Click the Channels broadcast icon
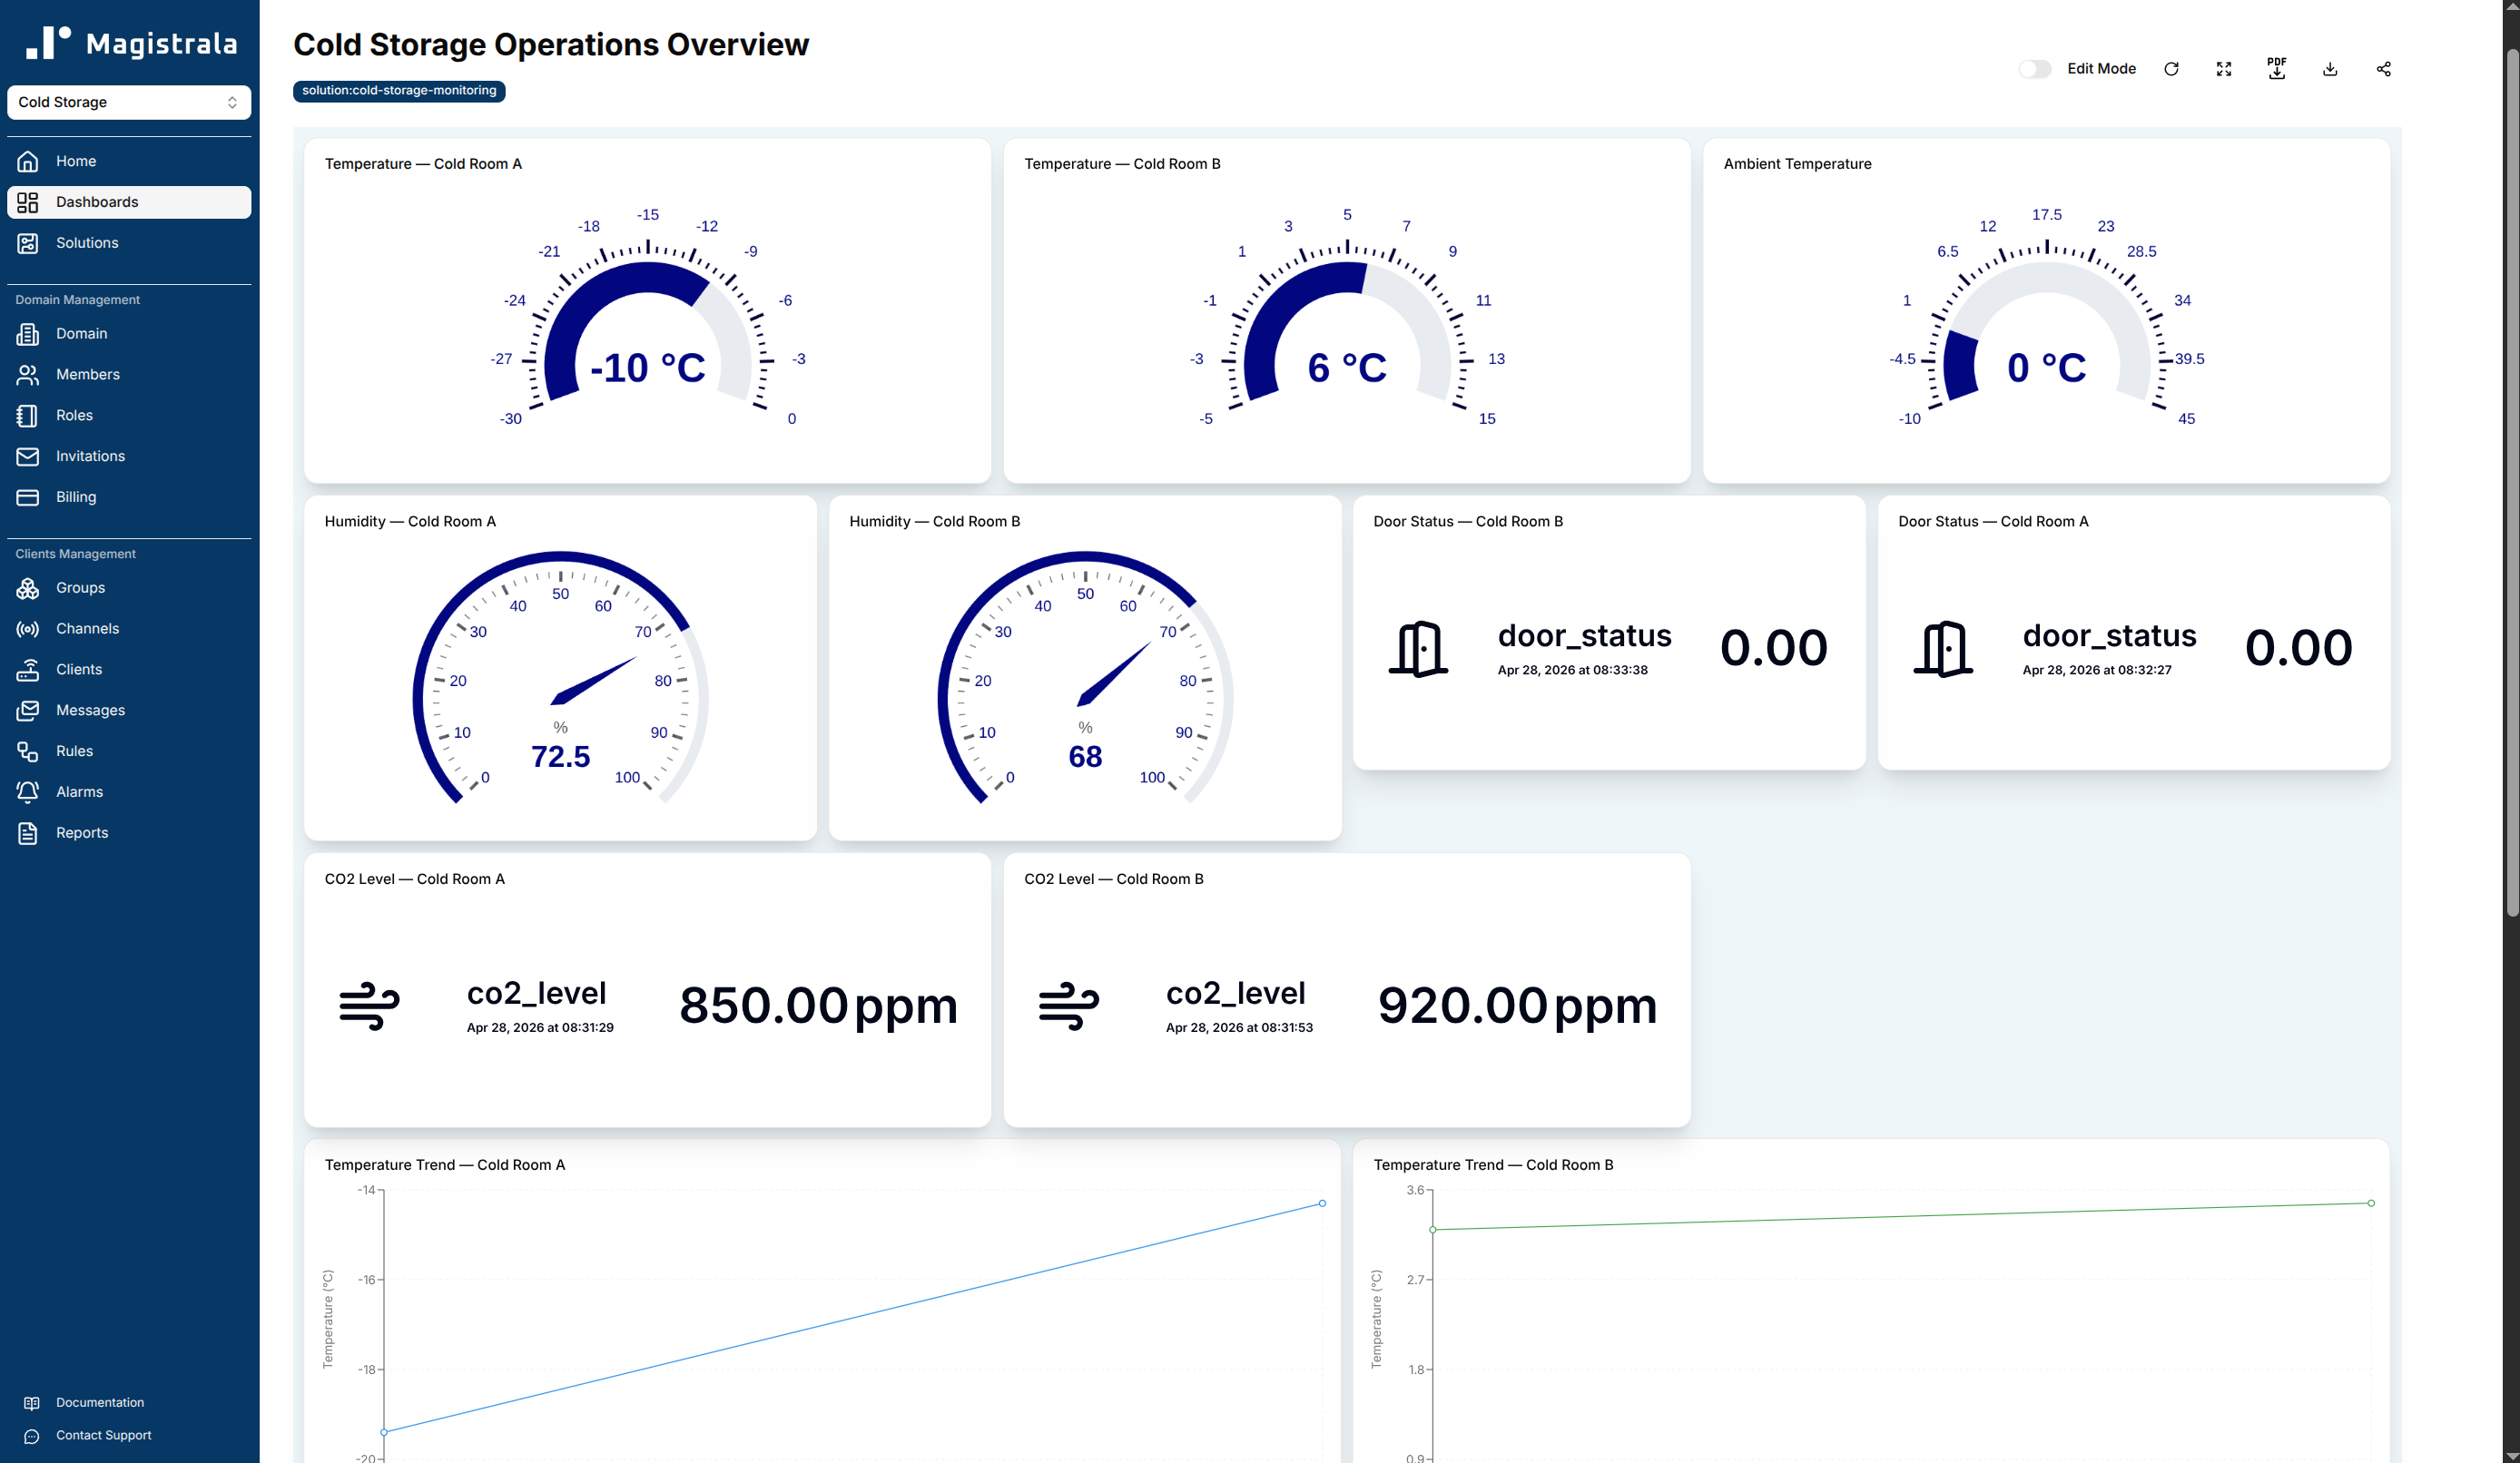This screenshot has height=1463, width=2520. click(28, 629)
